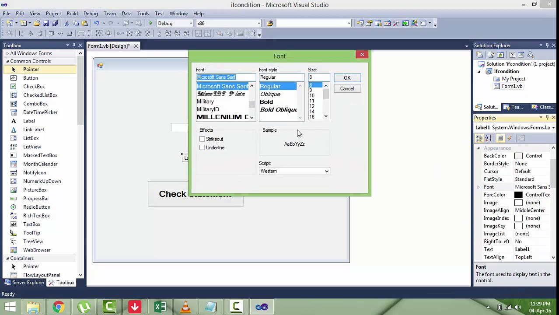This screenshot has width=559, height=315.
Task: Click the ForeColor black color swatch
Action: pos(518,195)
